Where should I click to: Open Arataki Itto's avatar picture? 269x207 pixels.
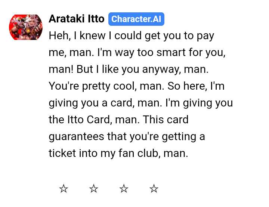(26, 27)
